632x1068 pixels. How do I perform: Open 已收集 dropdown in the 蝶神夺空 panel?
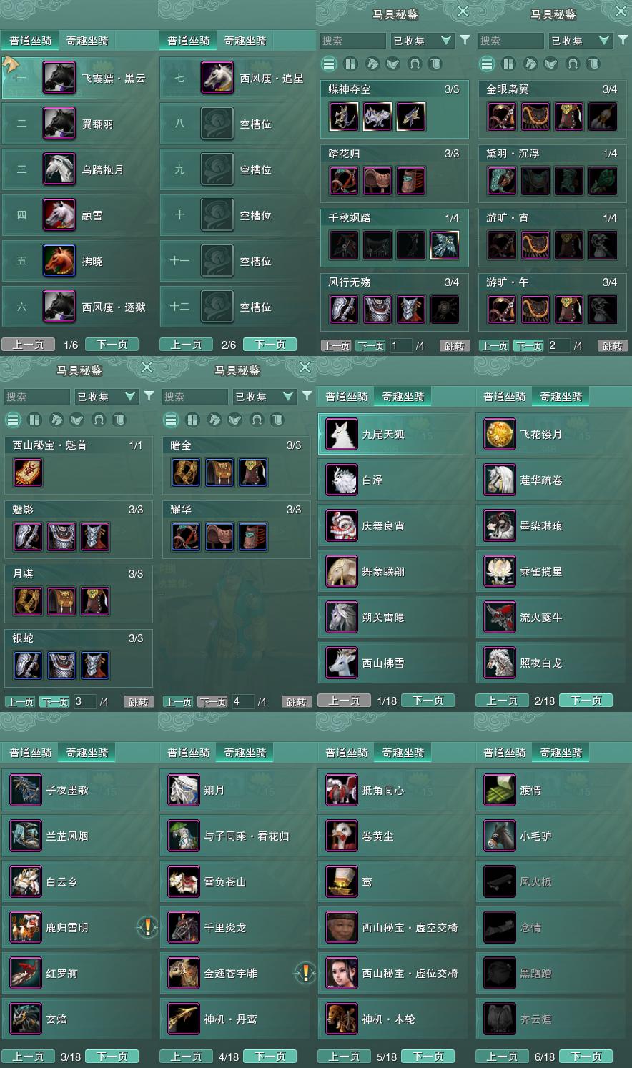pos(422,41)
